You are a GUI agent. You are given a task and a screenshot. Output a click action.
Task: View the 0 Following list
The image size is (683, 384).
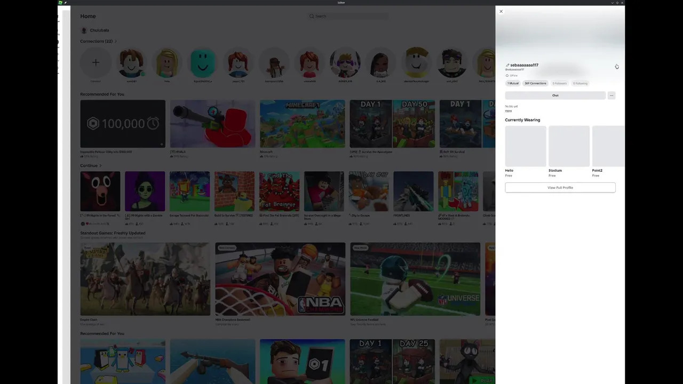pyautogui.click(x=580, y=83)
